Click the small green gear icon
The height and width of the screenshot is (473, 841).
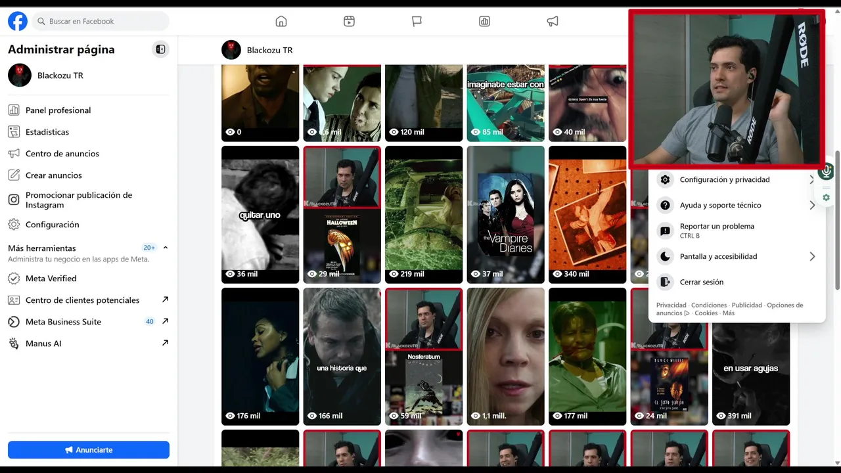[x=827, y=198]
